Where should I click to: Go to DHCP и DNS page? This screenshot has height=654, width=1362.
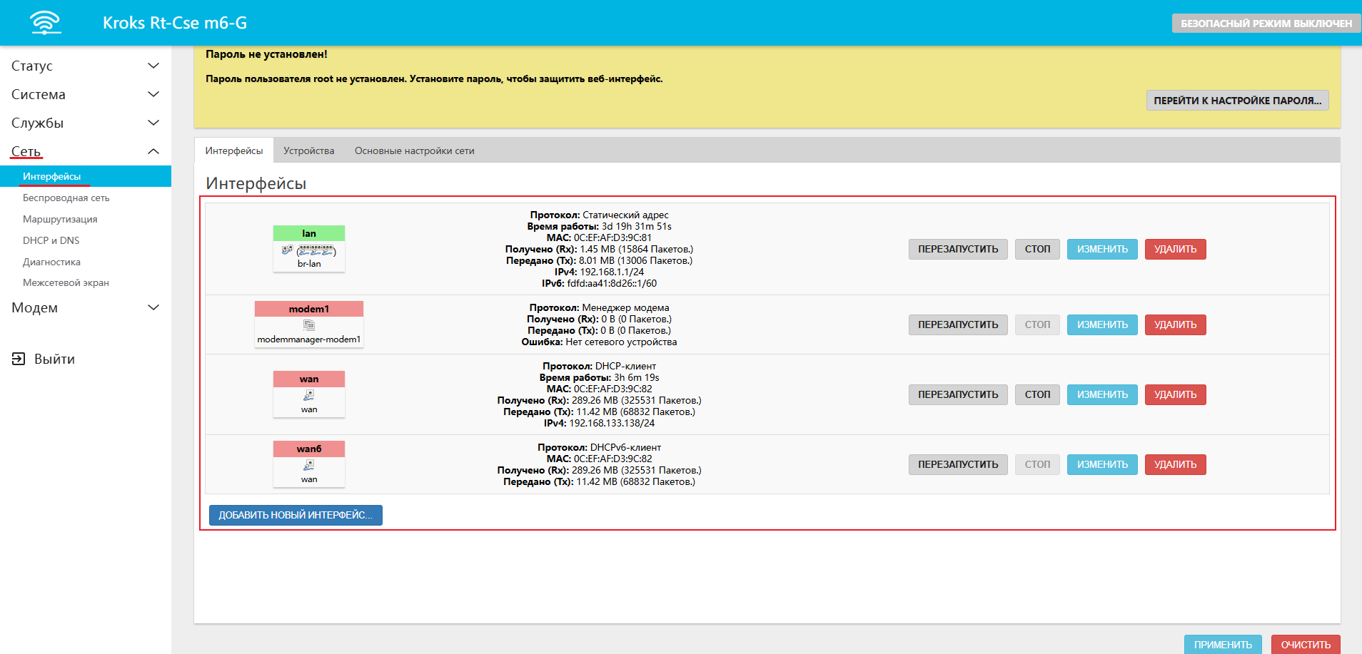click(x=51, y=240)
